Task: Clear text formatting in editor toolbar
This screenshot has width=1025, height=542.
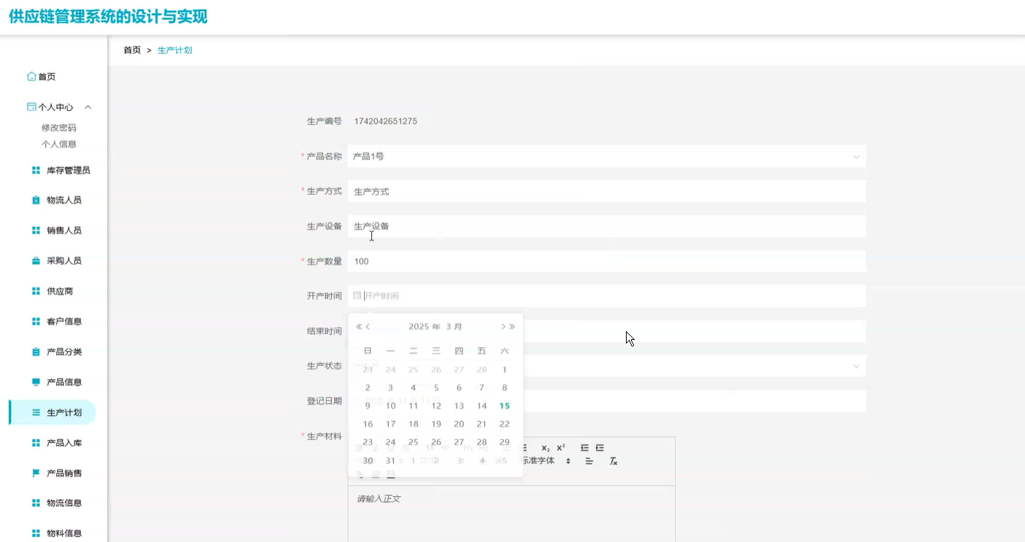Action: [x=614, y=461]
